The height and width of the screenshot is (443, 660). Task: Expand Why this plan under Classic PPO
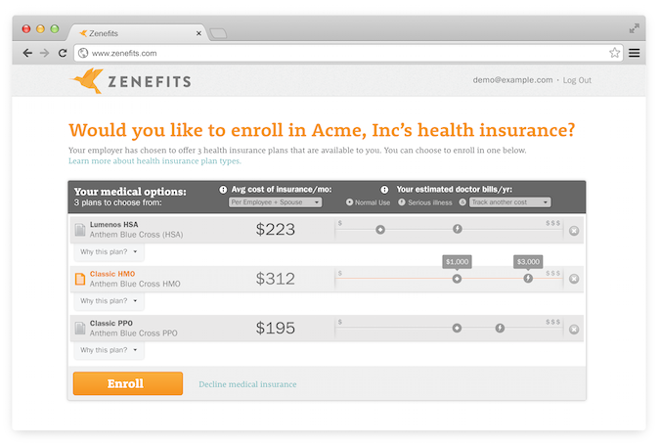[x=110, y=350]
